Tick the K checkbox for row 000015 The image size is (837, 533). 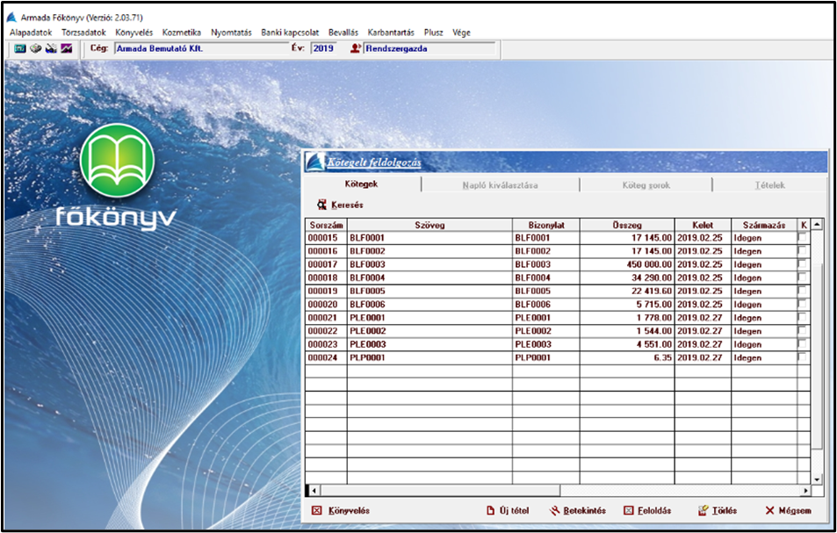pyautogui.click(x=802, y=237)
